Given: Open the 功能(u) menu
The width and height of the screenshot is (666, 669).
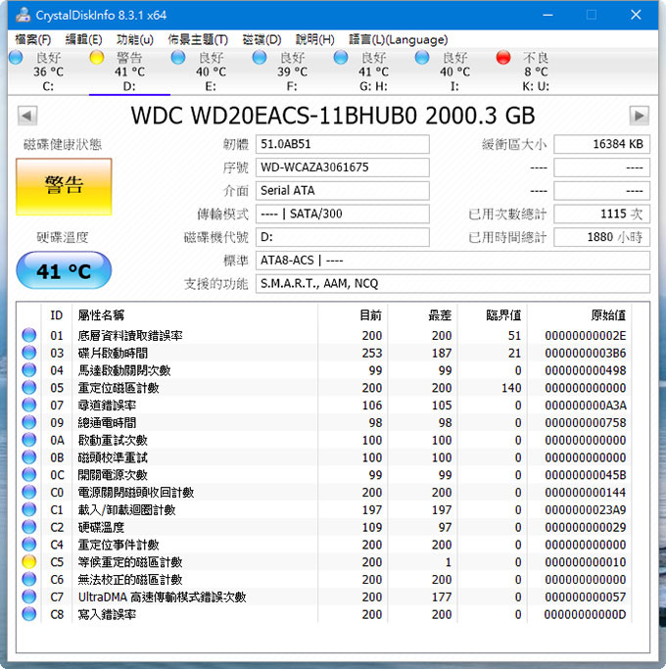Looking at the screenshot, I should (135, 40).
